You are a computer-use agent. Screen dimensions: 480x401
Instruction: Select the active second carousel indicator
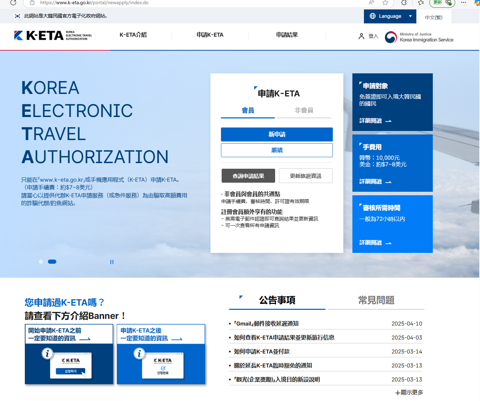52,262
